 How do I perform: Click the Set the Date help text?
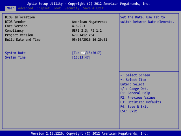click(147, 20)
